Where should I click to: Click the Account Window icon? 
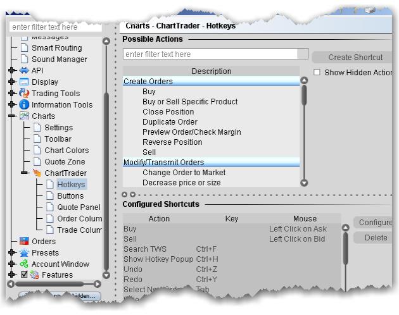pos(25,264)
